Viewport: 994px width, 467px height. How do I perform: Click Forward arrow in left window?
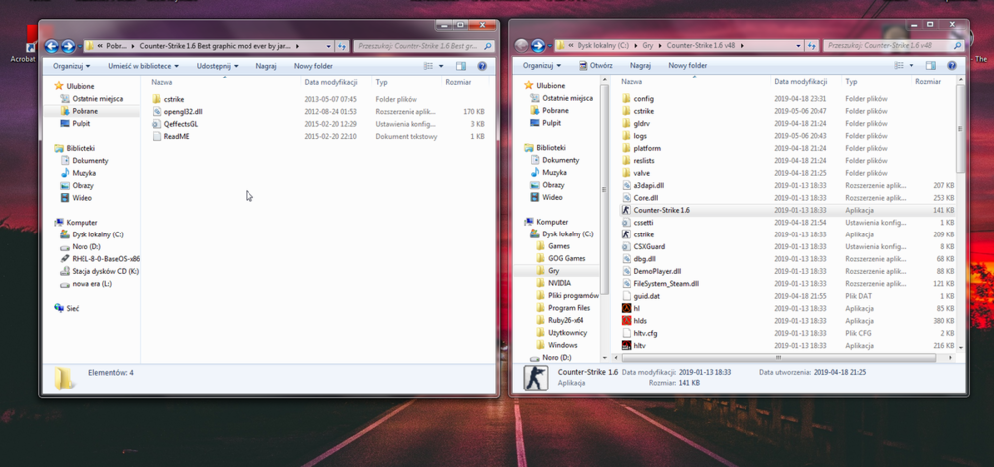68,46
